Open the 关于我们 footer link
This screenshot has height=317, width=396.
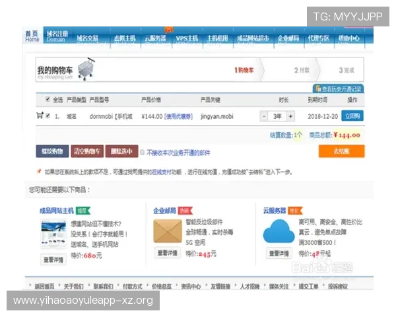coord(73,287)
